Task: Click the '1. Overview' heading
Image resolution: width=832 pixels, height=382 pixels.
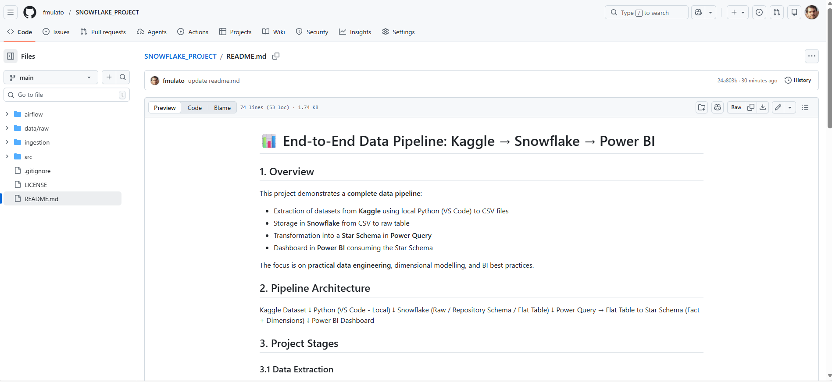Action: (x=287, y=172)
